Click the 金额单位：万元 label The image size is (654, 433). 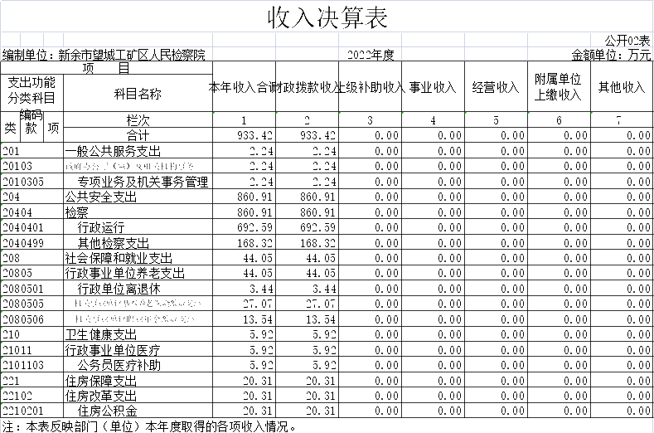click(x=611, y=55)
